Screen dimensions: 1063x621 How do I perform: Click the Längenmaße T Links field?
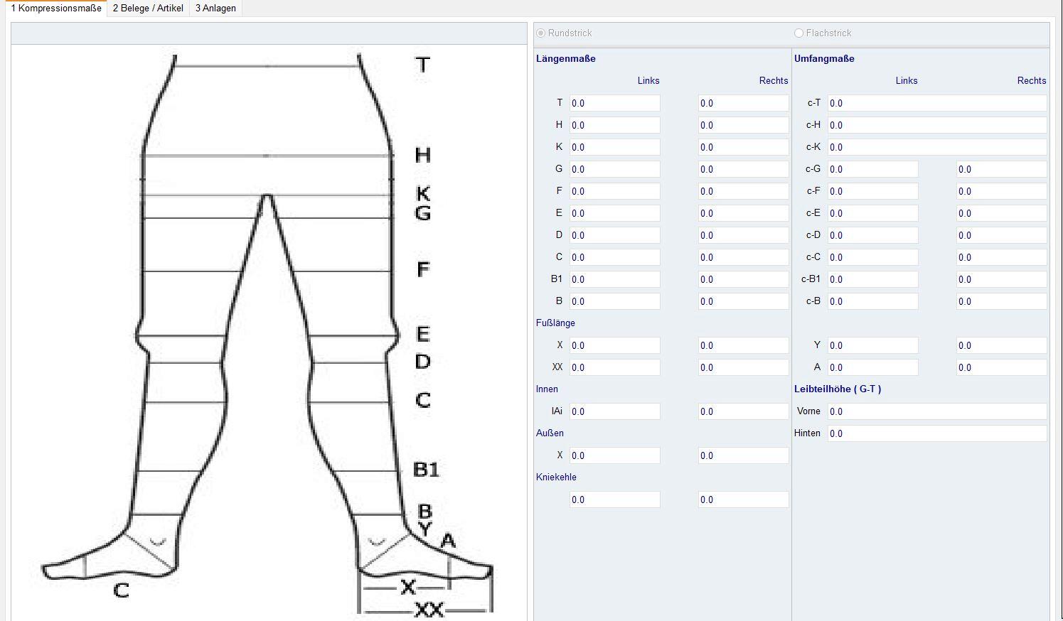[614, 104]
